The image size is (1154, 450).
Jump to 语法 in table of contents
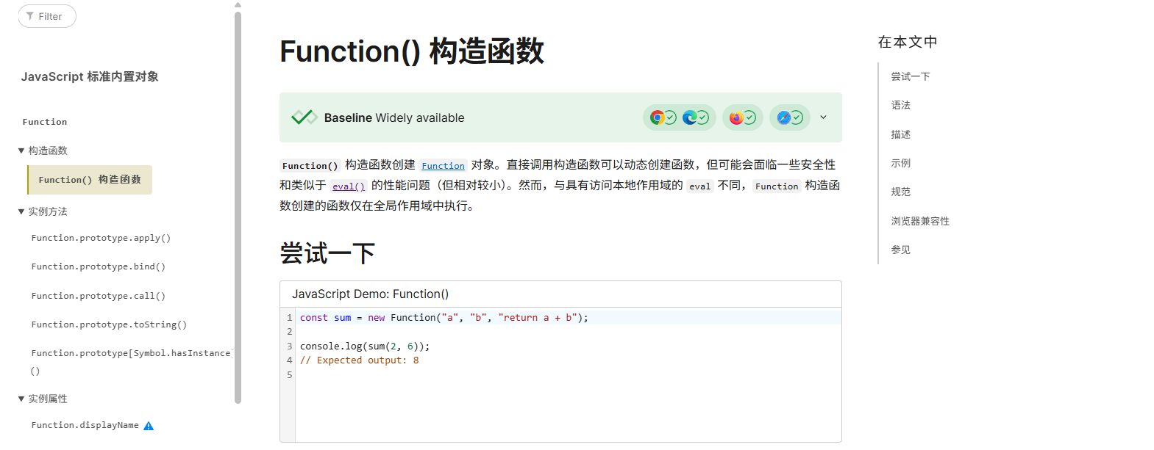pyautogui.click(x=901, y=105)
